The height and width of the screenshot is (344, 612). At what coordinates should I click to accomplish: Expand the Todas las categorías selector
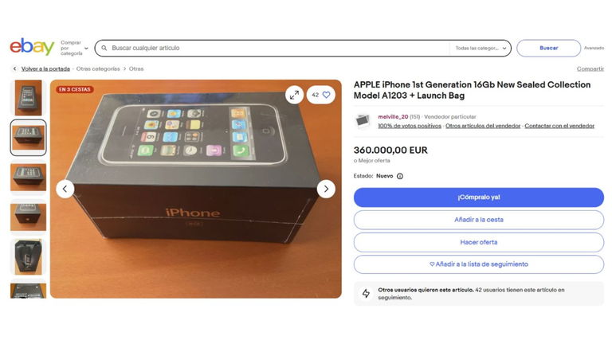(x=481, y=48)
